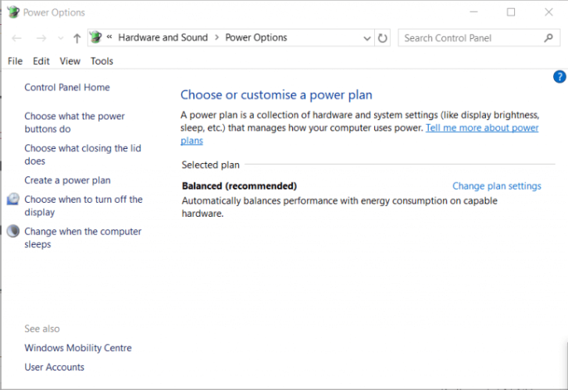
Task: Expand the address bar history dropdown
Action: 367,38
